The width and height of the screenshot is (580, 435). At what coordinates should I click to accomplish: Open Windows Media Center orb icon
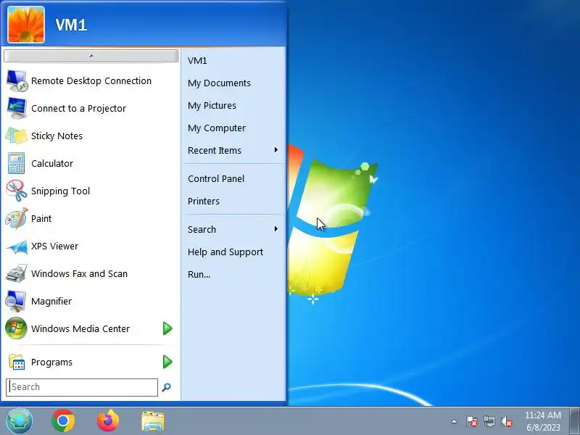pyautogui.click(x=16, y=328)
